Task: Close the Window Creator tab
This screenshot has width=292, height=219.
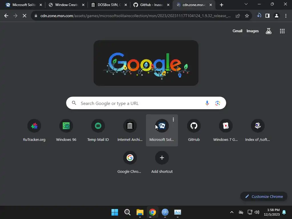Action: (83, 5)
